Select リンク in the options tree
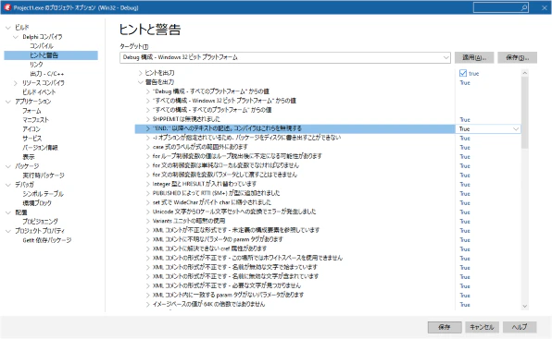Image resolution: width=552 pixels, height=339 pixels. [x=36, y=65]
